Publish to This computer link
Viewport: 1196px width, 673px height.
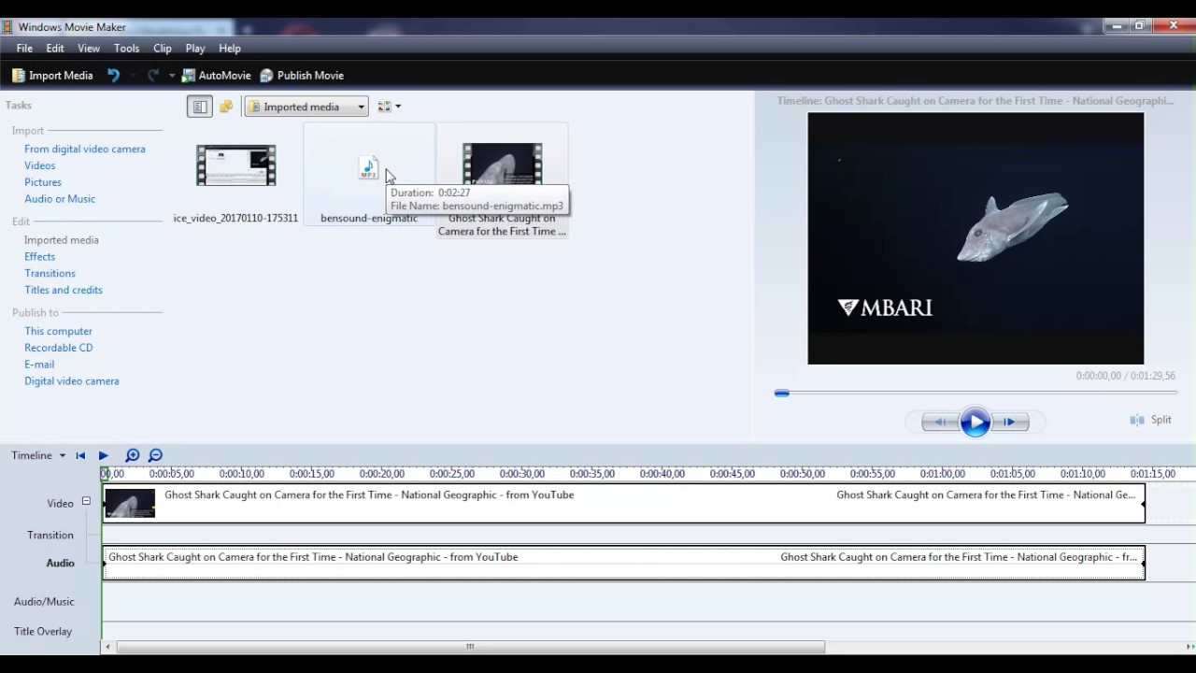click(59, 331)
